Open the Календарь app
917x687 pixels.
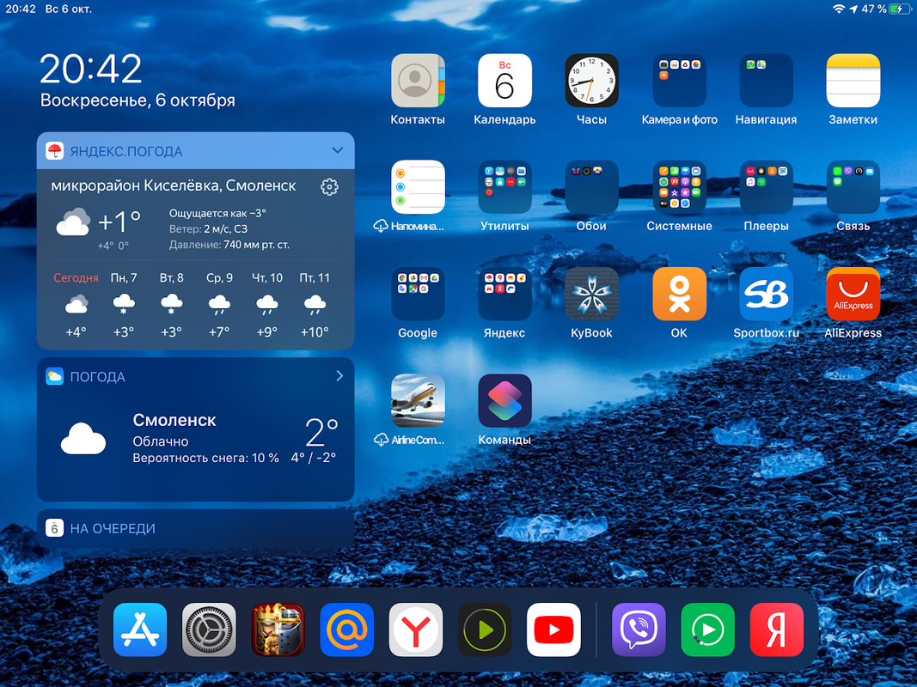click(x=504, y=81)
